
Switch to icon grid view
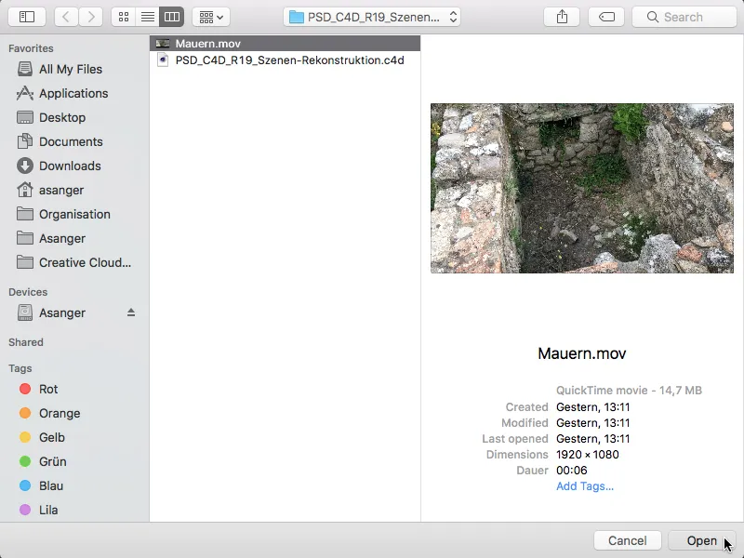point(124,17)
